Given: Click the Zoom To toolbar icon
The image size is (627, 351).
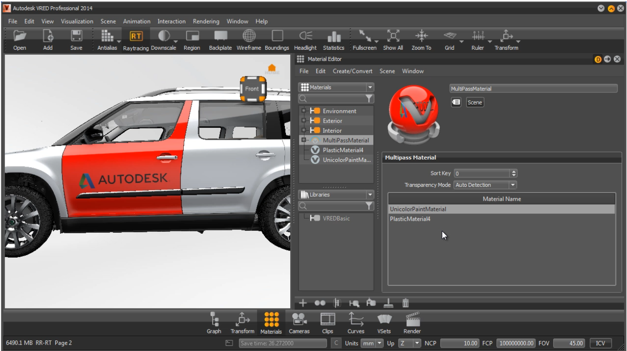Looking at the screenshot, I should pos(421,36).
